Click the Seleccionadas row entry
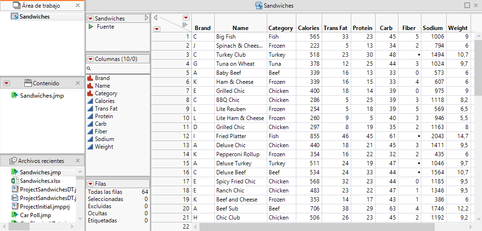482x231 pixels. tap(118, 199)
